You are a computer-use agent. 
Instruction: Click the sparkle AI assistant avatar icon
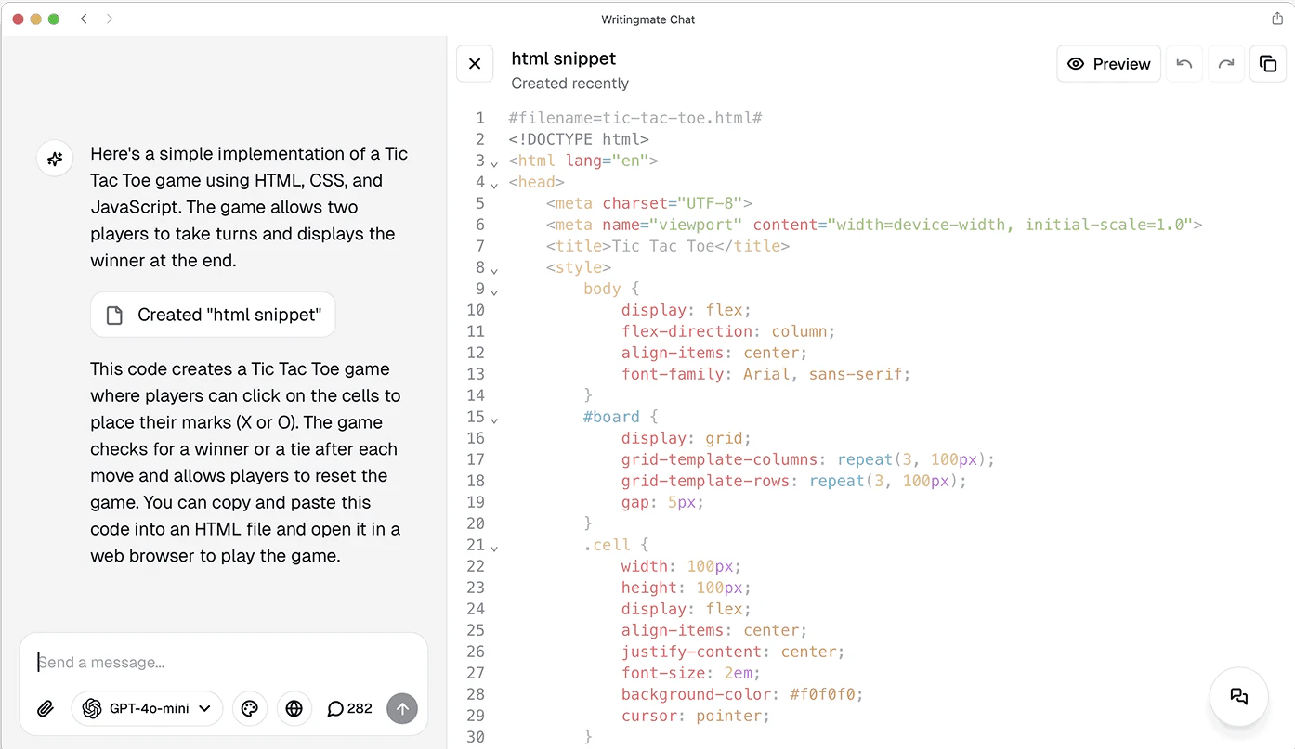point(54,158)
